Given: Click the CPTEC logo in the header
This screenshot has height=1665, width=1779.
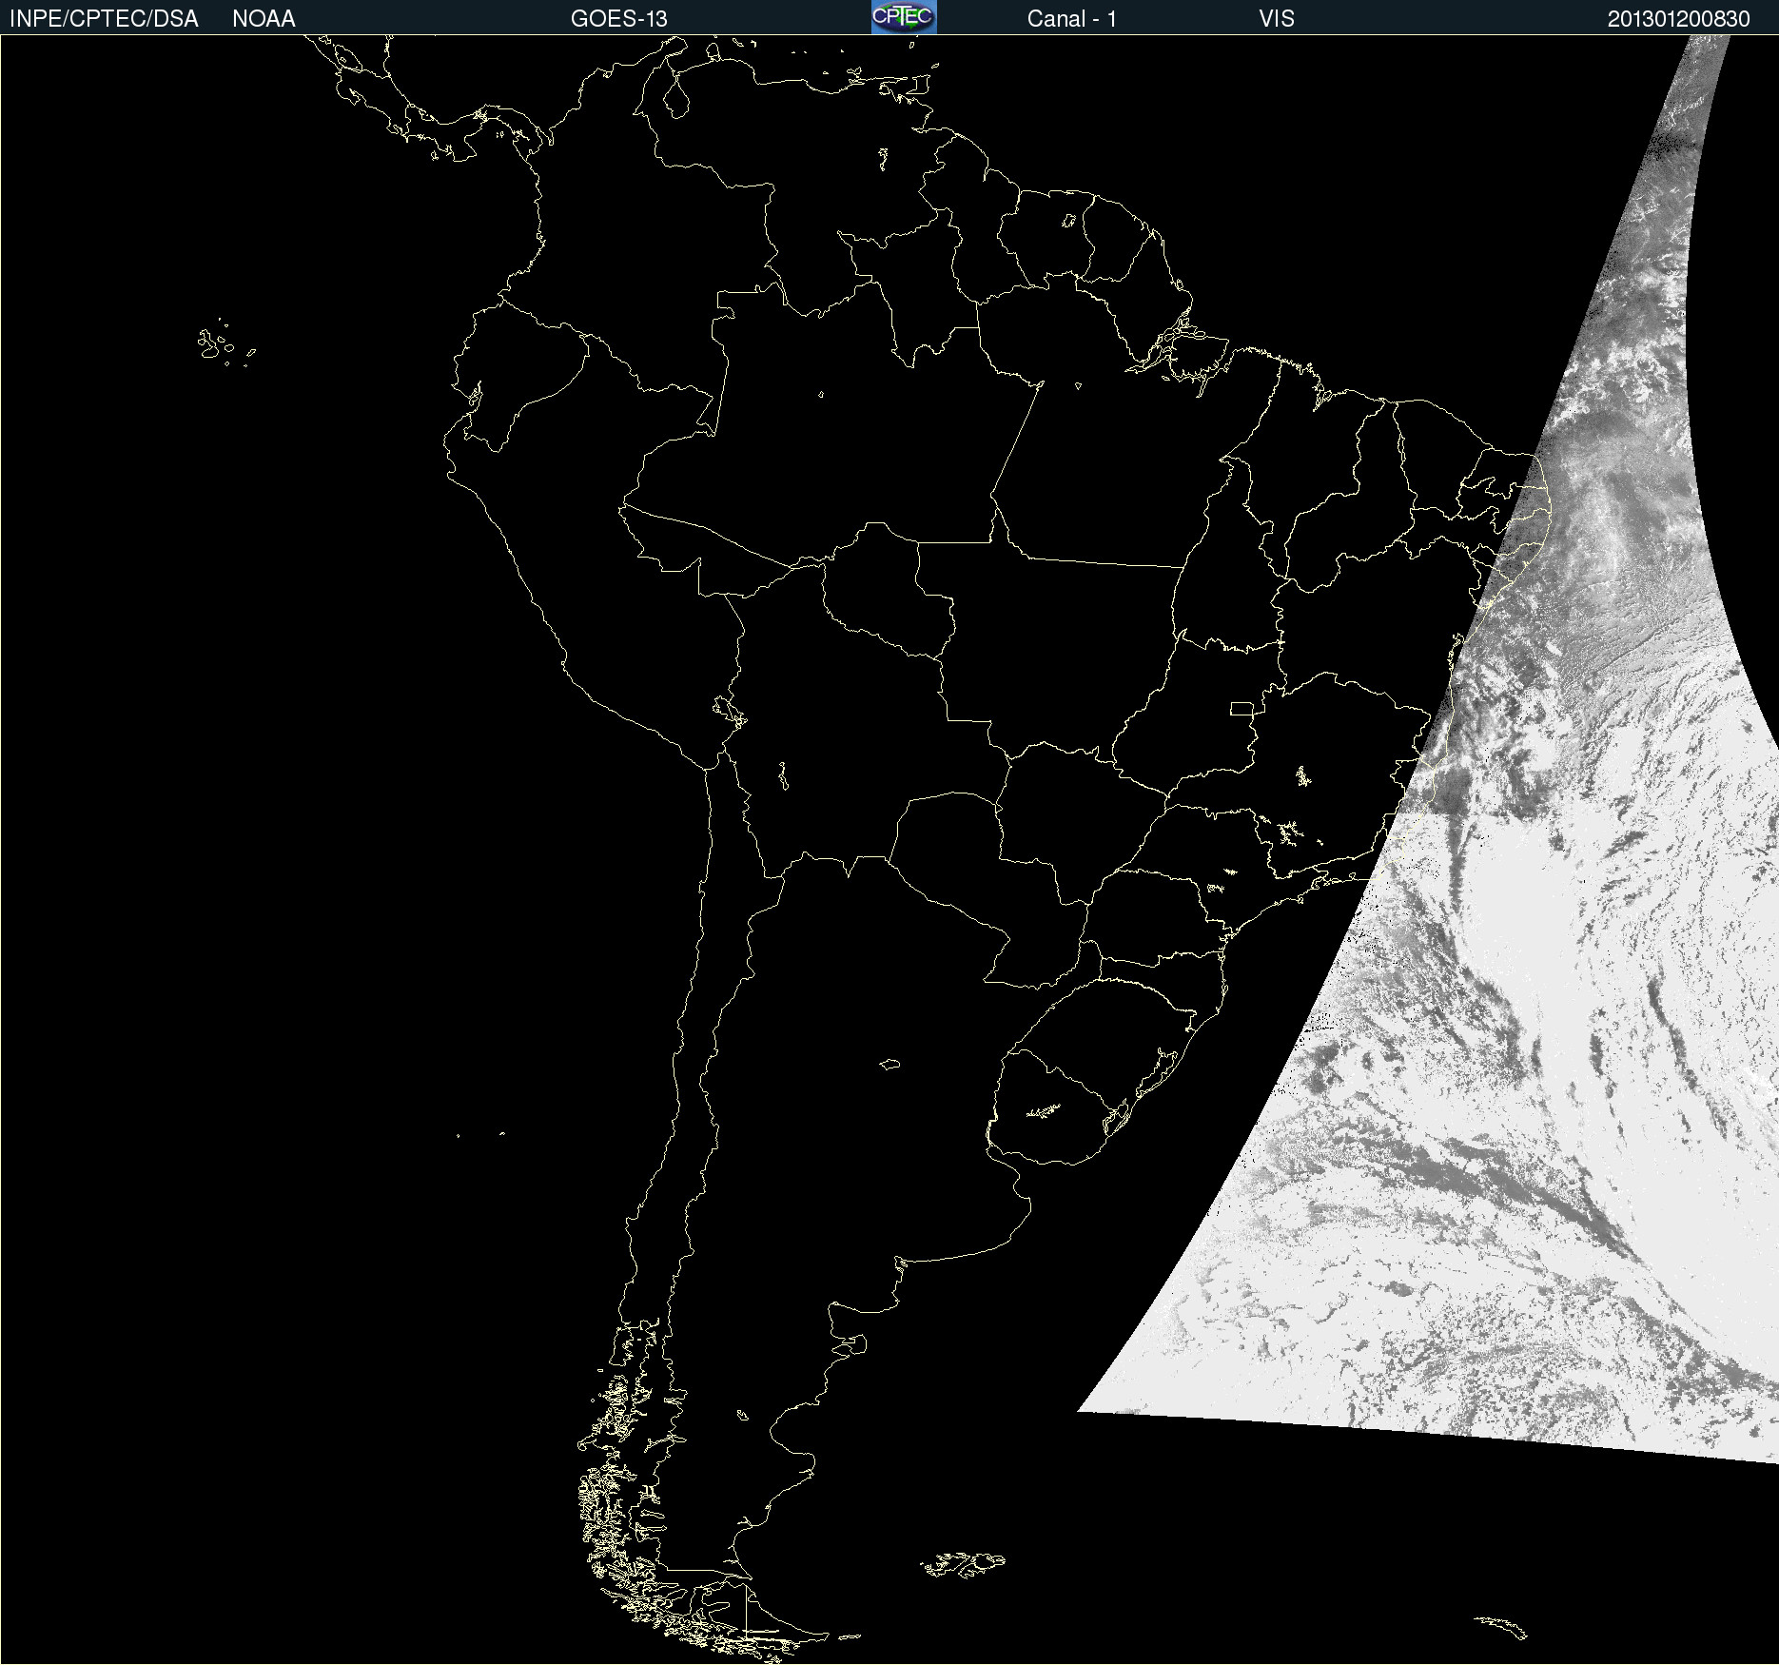Looking at the screenshot, I should click(904, 17).
